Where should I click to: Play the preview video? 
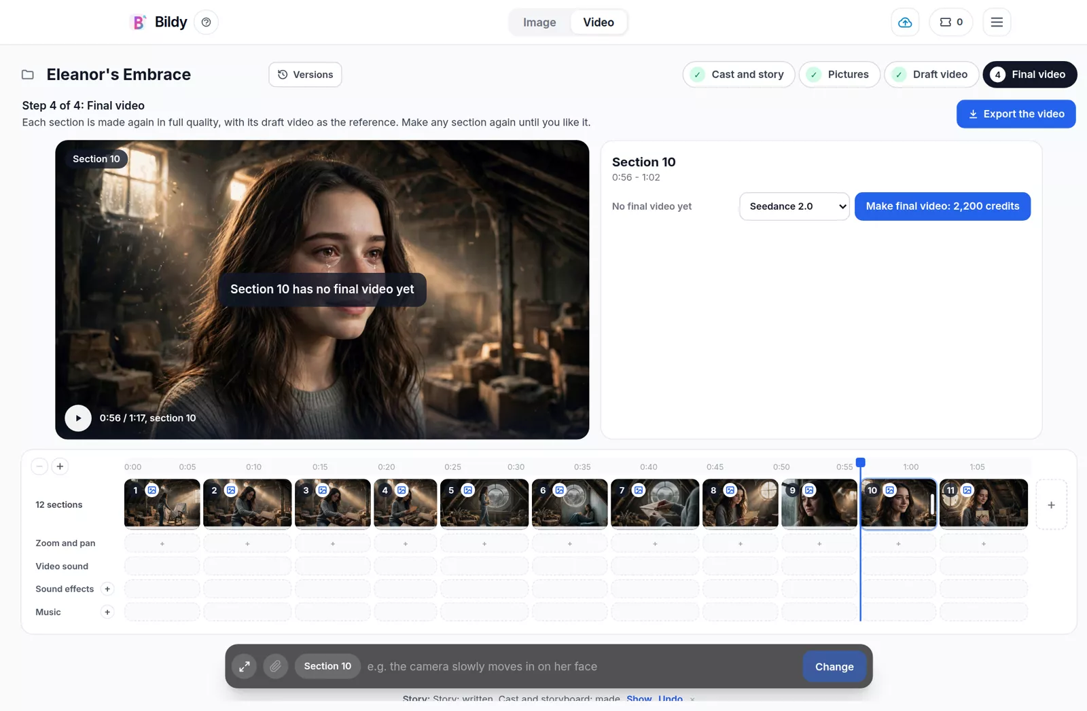click(x=78, y=418)
